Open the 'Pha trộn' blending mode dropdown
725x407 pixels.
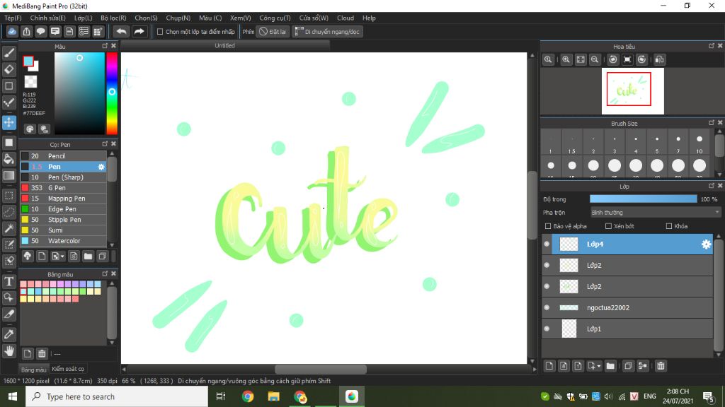click(x=655, y=212)
